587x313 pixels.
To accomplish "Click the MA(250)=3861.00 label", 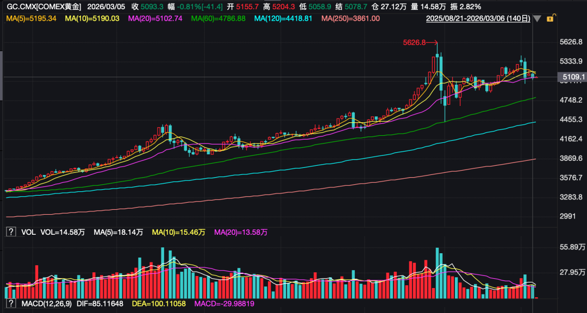I will click(x=350, y=18).
